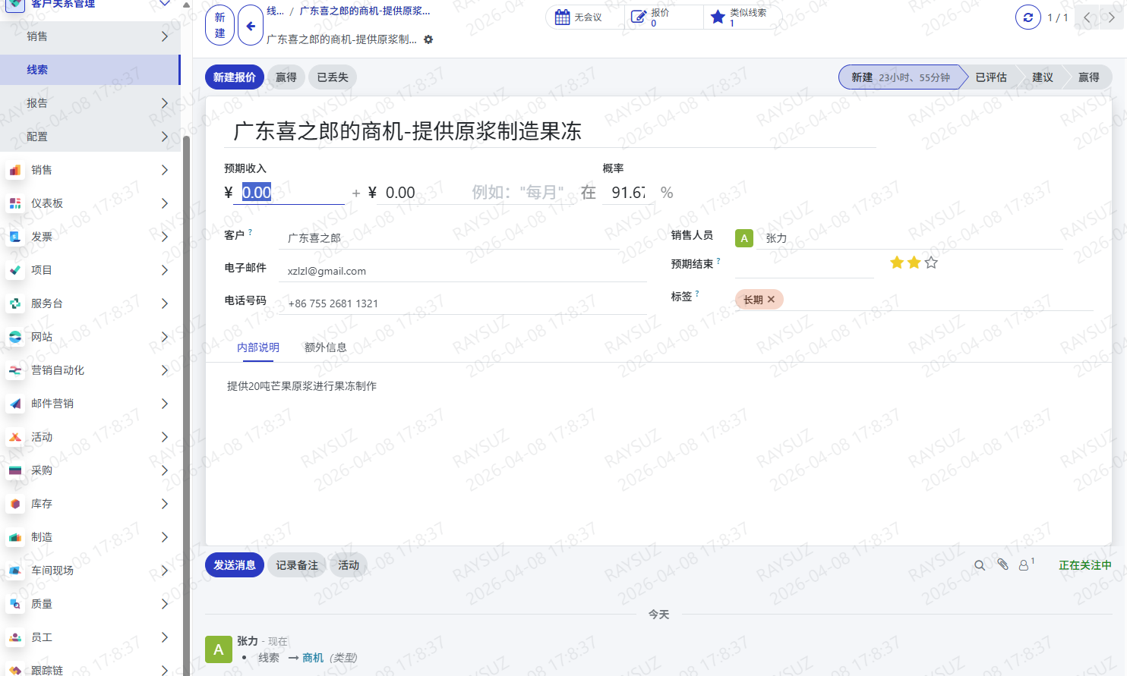Switch to 内部说明 tab
The image size is (1127, 676).
258,347
